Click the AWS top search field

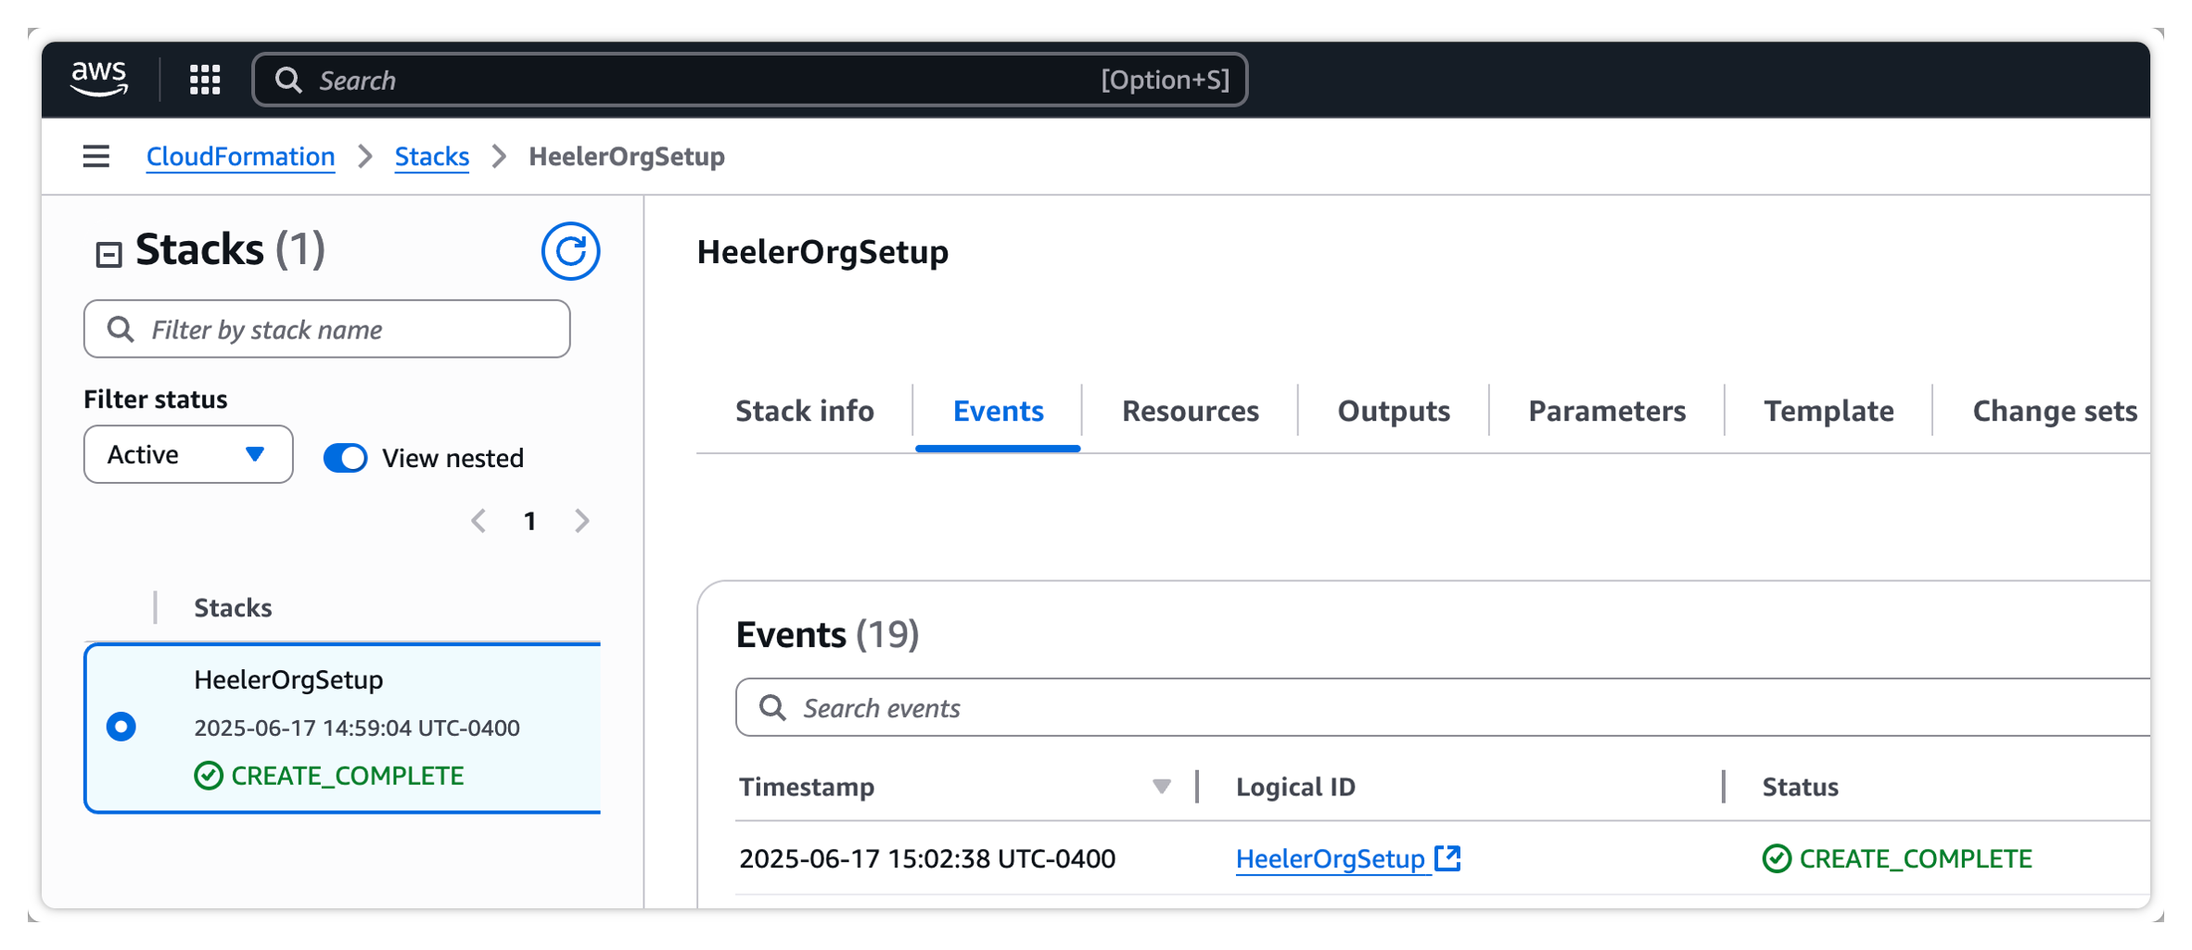pos(750,80)
